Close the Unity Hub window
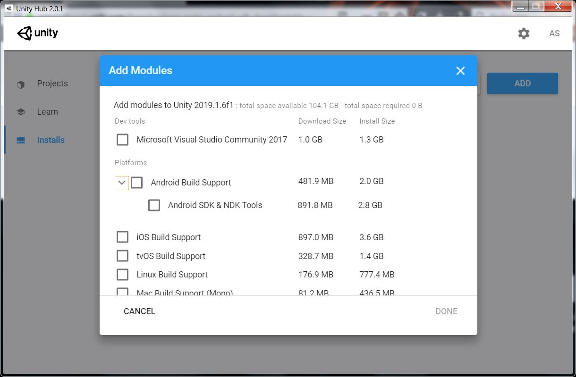 click(x=559, y=6)
